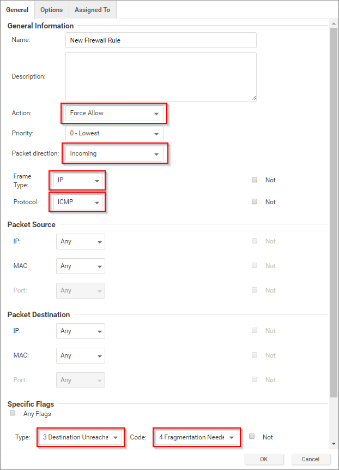Click the Name input field
This screenshot has height=470, width=339.
(161, 40)
